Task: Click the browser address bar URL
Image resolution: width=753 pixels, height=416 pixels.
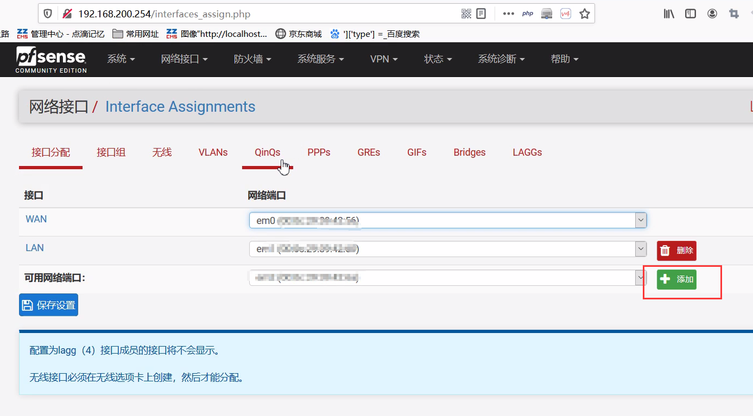Action: (x=164, y=14)
